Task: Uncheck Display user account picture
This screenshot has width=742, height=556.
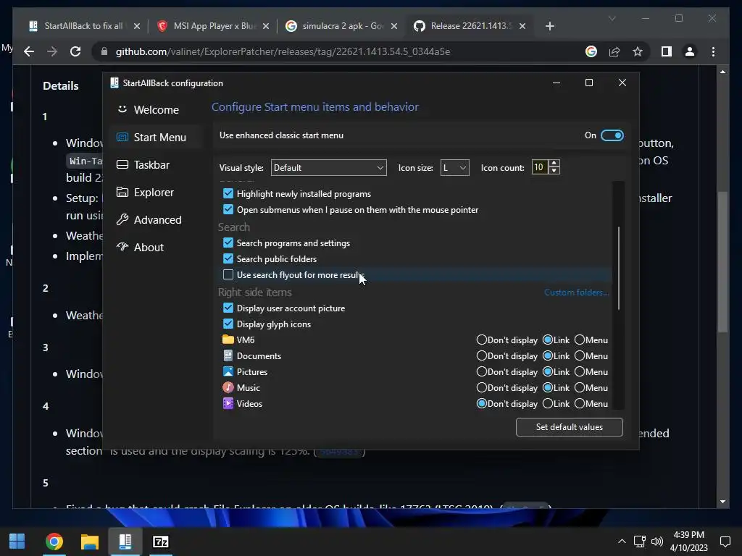Action: [228, 308]
